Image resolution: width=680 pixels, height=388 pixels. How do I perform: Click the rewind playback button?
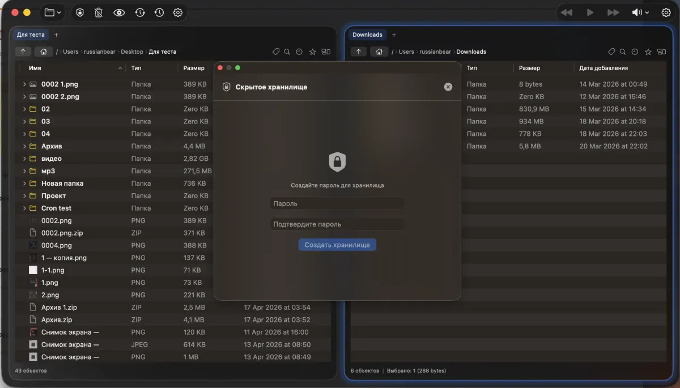566,12
